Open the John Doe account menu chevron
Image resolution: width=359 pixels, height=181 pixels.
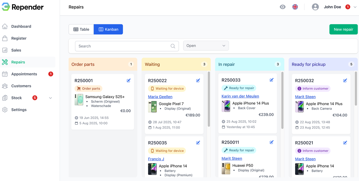pyautogui.click(x=355, y=7)
